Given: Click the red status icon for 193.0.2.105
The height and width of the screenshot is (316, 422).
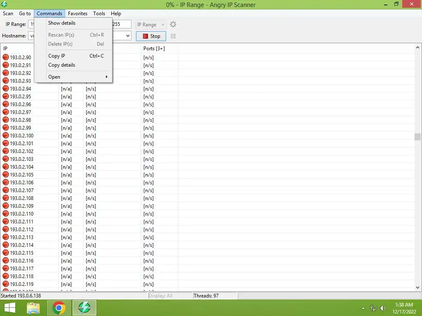Looking at the screenshot, I should click(x=6, y=174).
